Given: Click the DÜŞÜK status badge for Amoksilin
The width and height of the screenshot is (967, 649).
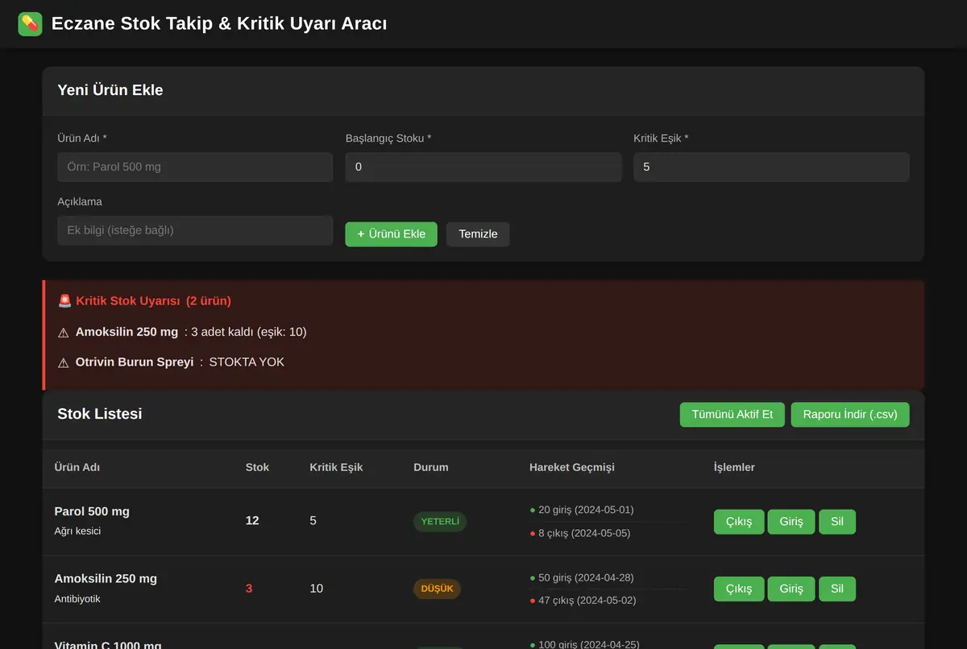Looking at the screenshot, I should tap(437, 589).
